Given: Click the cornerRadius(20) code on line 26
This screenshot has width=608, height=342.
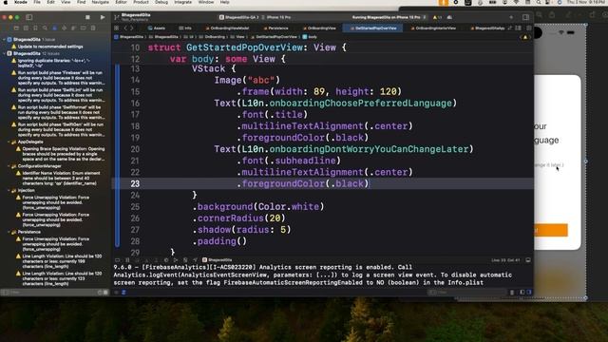Looking at the screenshot, I should pos(238,218).
